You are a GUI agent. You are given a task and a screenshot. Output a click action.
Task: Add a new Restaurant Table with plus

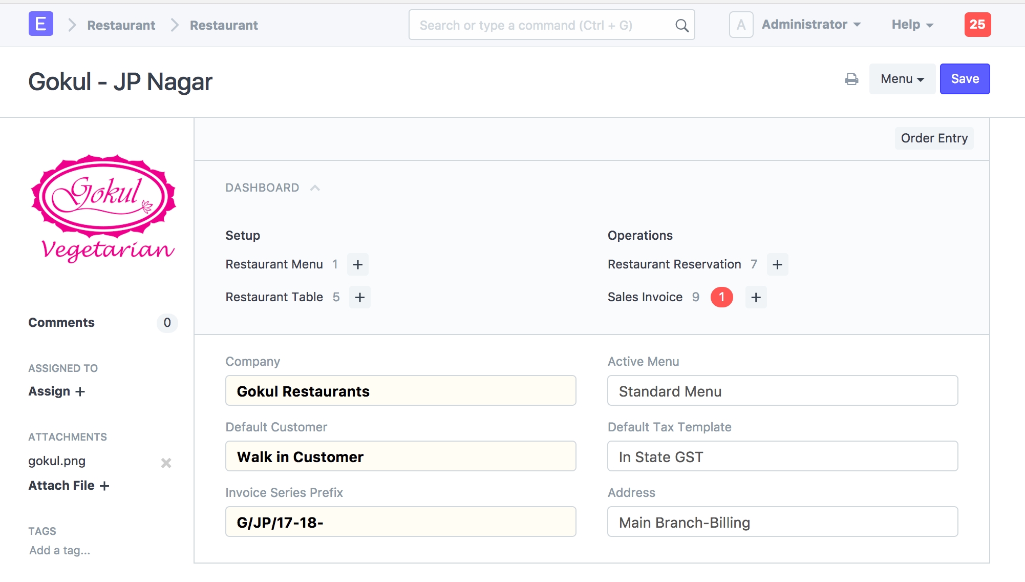[x=360, y=297]
